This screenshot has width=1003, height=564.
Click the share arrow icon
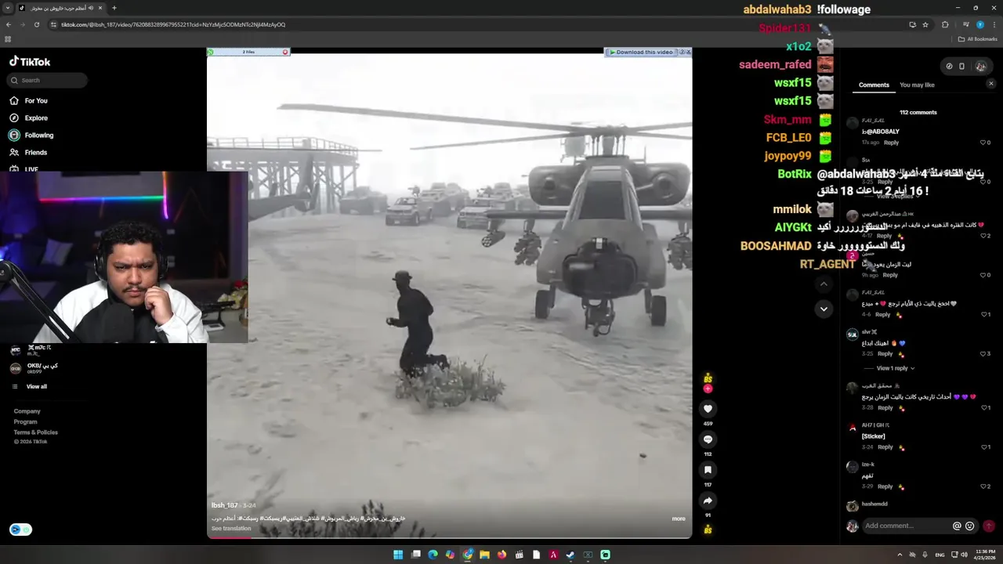tap(708, 501)
